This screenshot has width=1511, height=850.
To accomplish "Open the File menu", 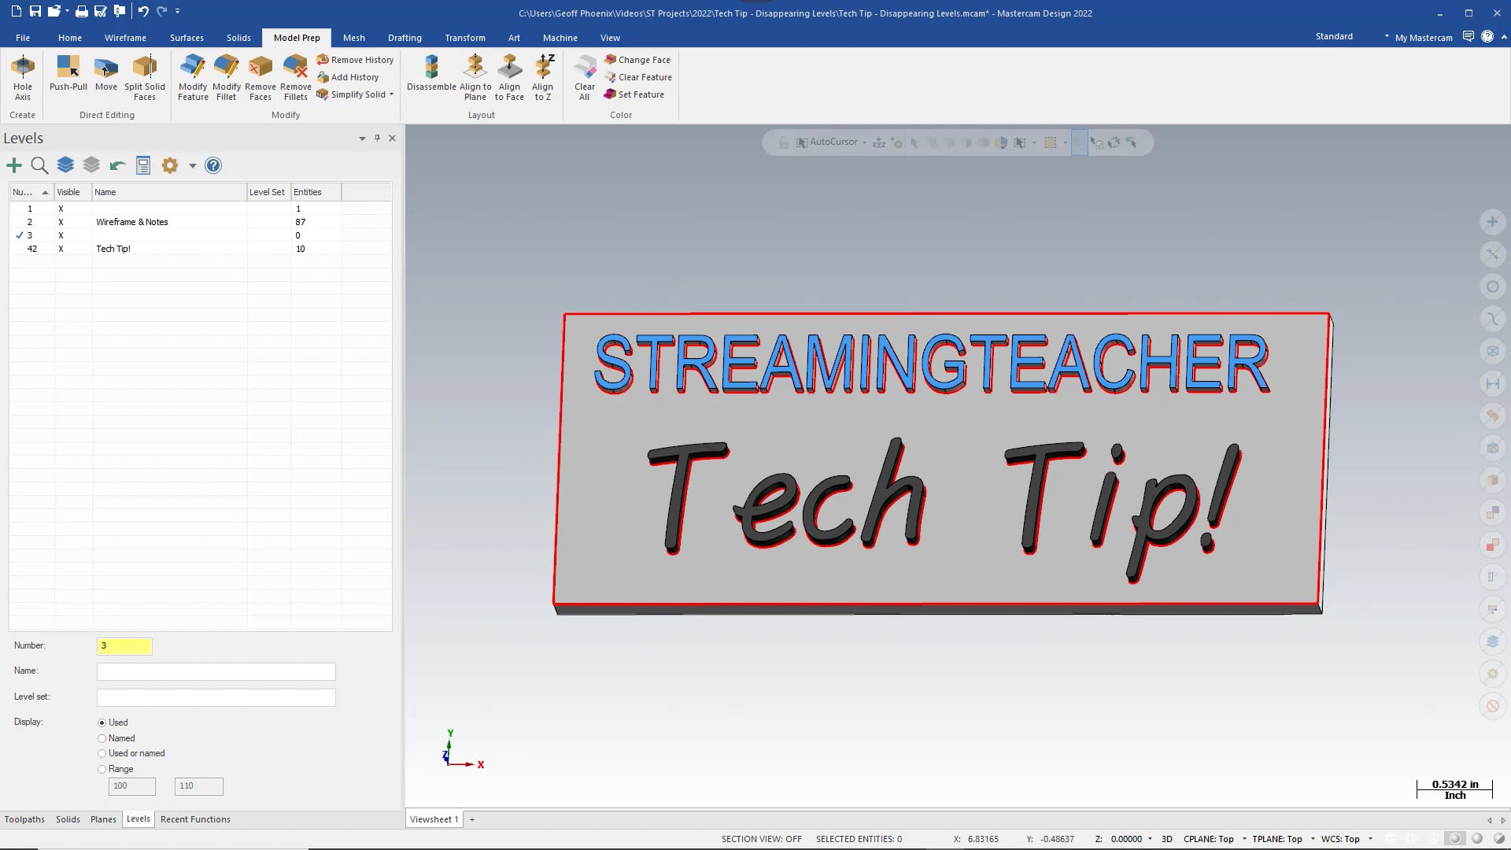I will tap(23, 38).
